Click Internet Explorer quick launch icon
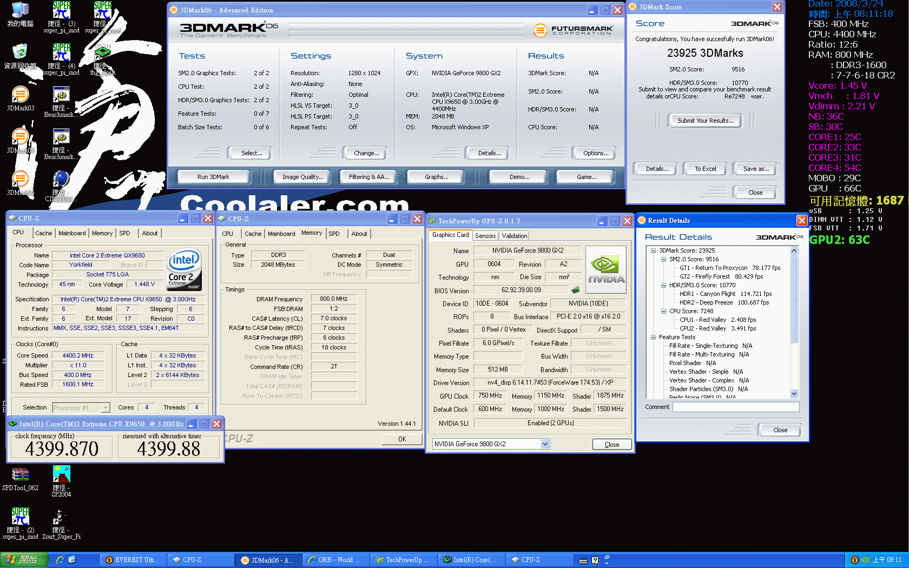 pos(60,560)
